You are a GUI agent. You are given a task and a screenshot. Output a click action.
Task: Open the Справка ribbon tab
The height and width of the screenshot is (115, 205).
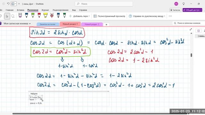pyautogui.click(x=83, y=10)
